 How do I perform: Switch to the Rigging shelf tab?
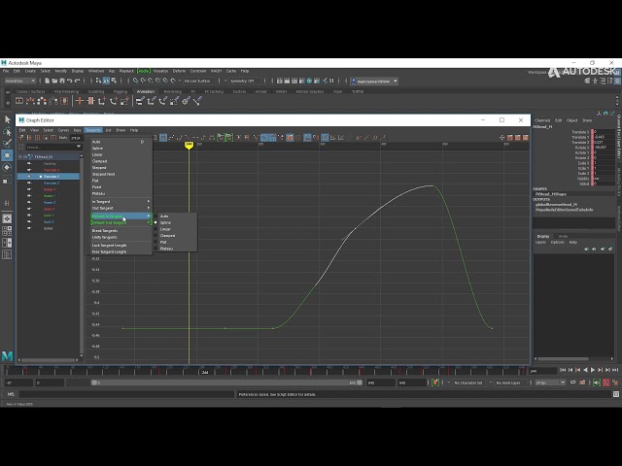point(121,91)
